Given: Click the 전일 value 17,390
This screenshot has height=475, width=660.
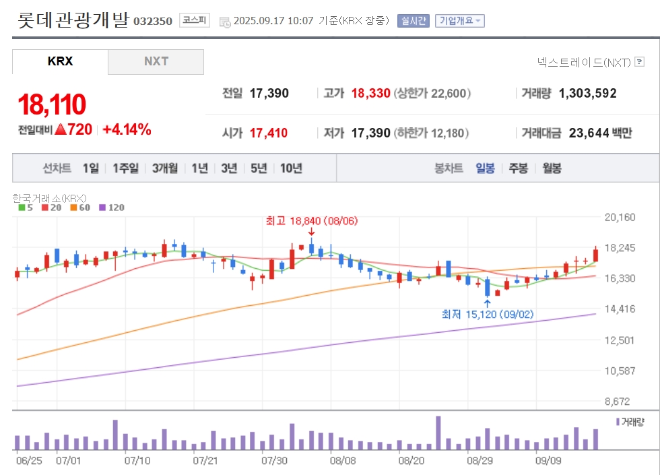Looking at the screenshot, I should pyautogui.click(x=269, y=94).
